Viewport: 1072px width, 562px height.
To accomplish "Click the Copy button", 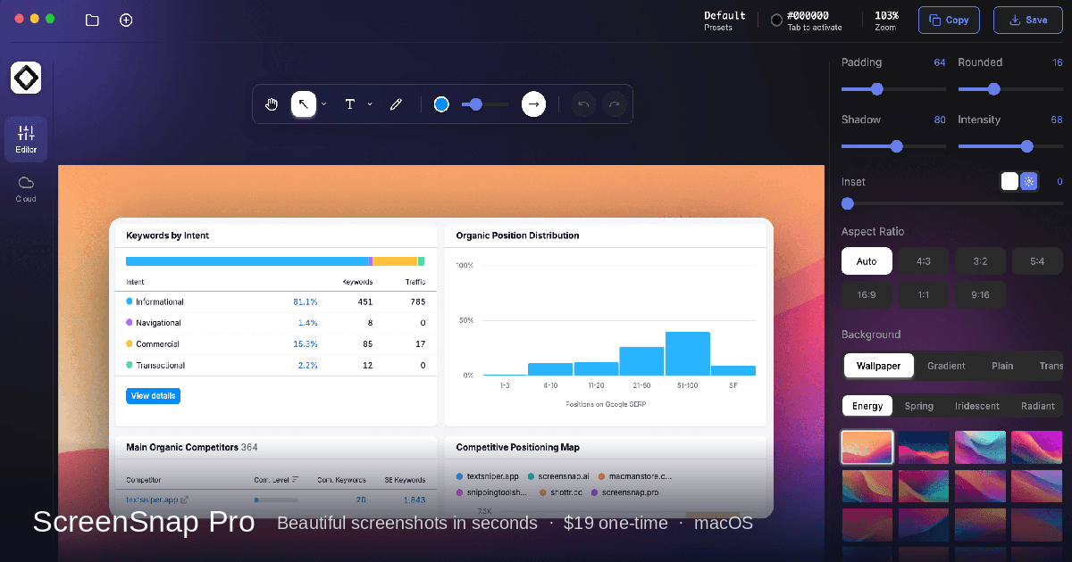I will click(949, 20).
